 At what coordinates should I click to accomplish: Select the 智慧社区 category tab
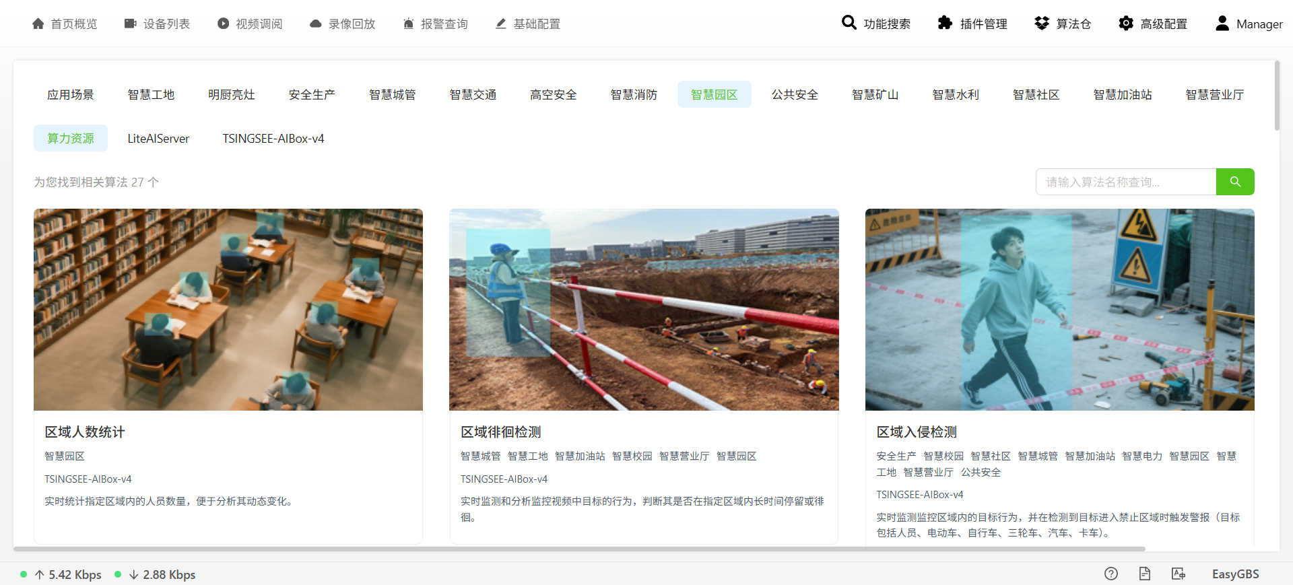[1036, 94]
